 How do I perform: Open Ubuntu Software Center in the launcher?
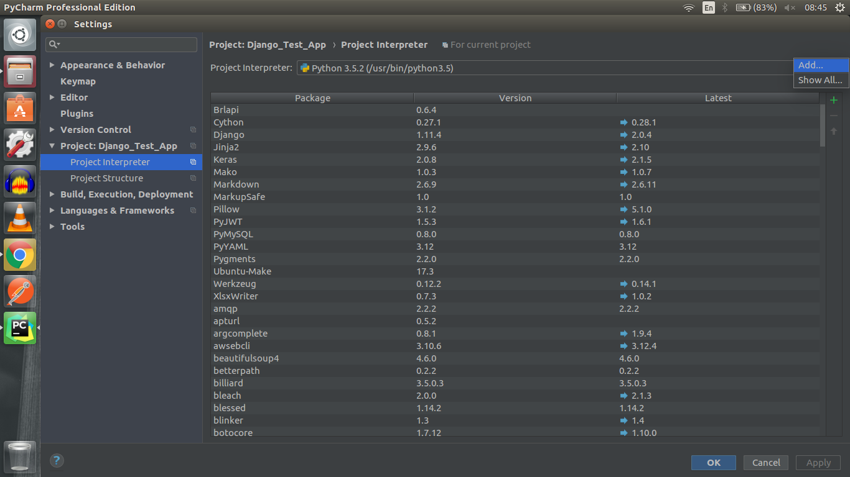20,108
